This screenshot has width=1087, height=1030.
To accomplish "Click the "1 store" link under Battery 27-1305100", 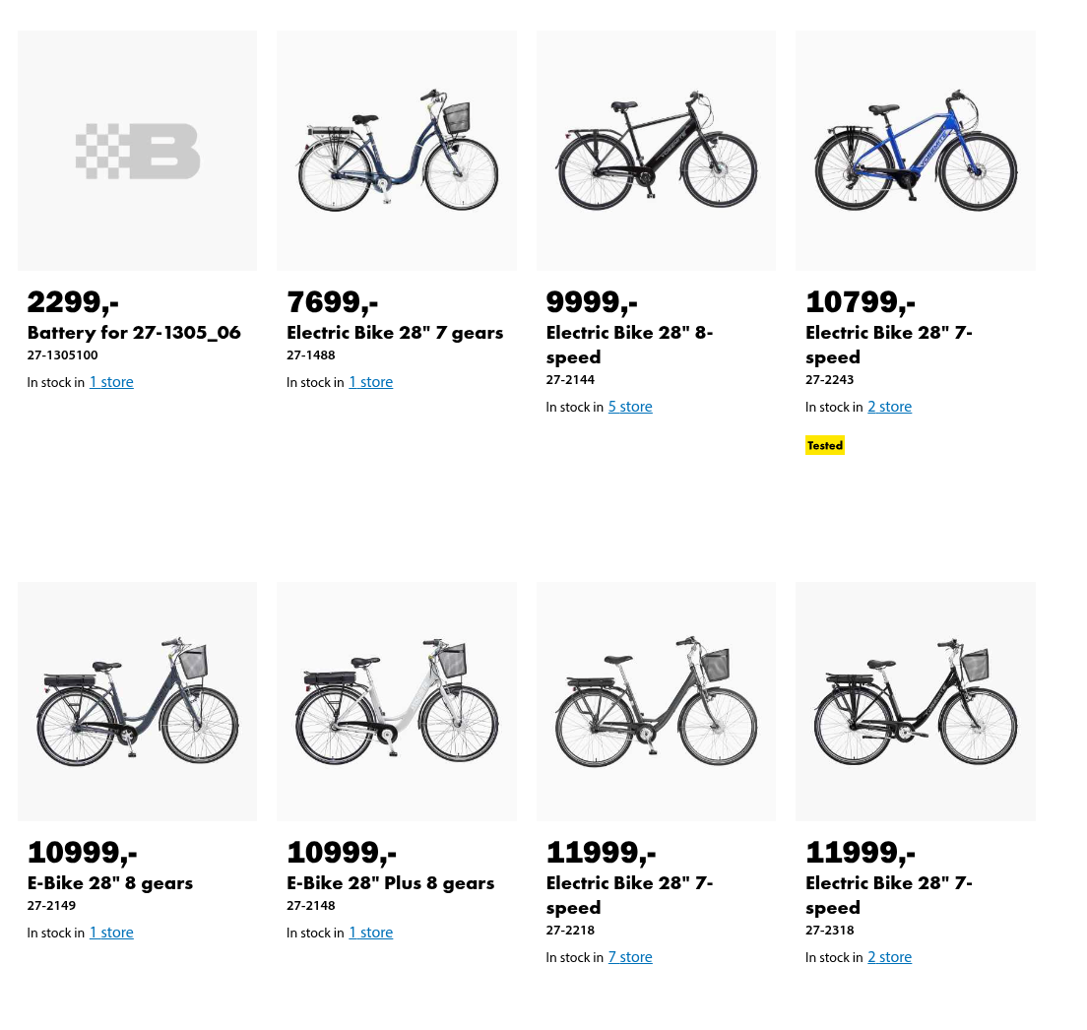I will 111,382.
